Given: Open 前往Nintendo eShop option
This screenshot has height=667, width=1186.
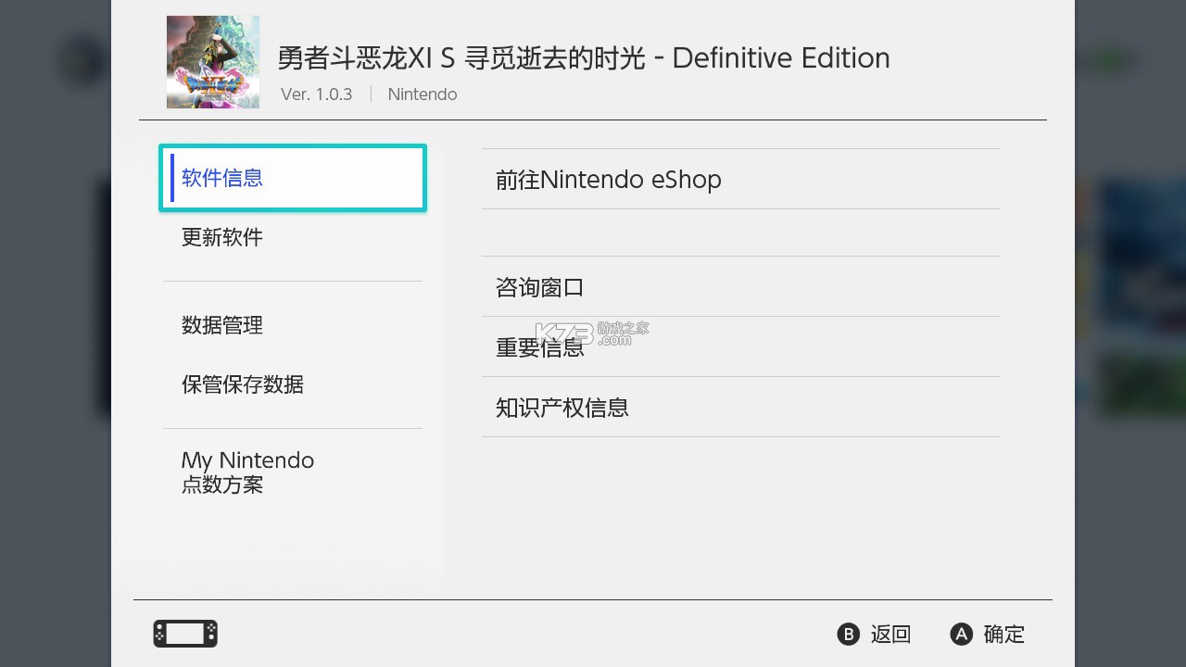Looking at the screenshot, I should 609,179.
